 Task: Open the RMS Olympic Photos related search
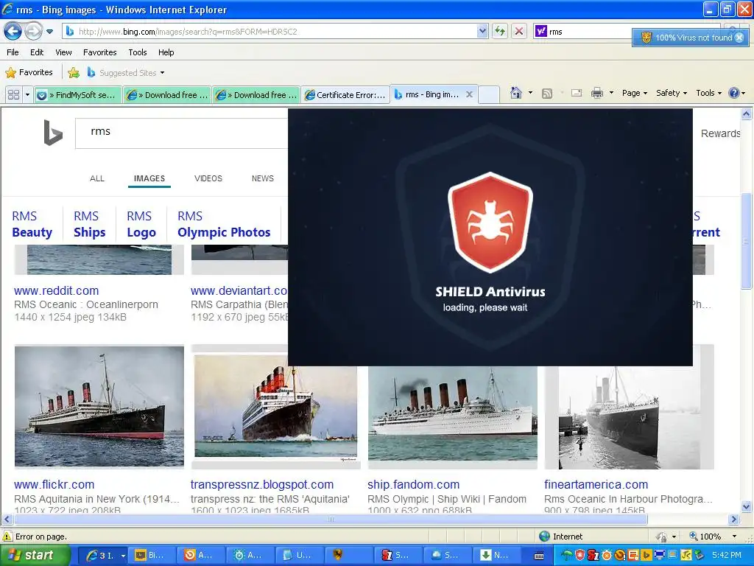coord(224,224)
